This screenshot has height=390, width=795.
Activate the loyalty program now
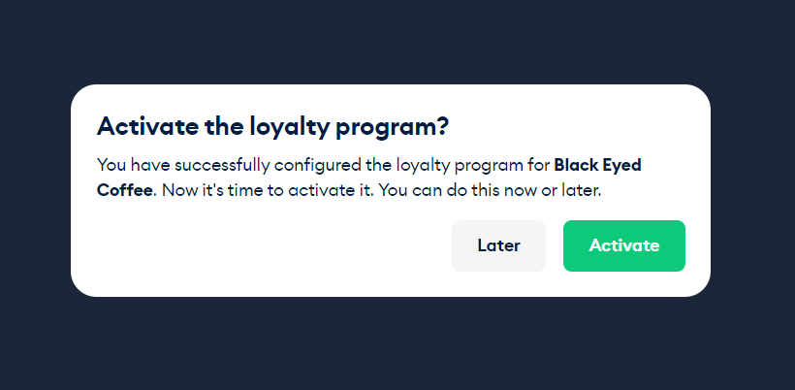tap(624, 245)
